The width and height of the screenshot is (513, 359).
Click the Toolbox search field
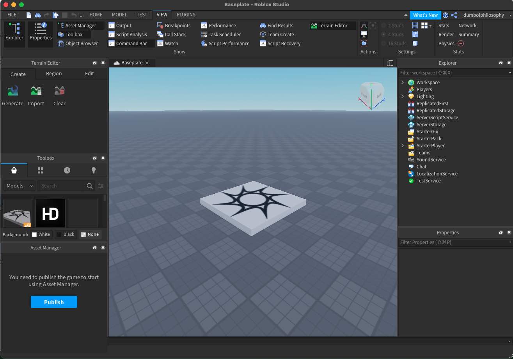click(60, 186)
